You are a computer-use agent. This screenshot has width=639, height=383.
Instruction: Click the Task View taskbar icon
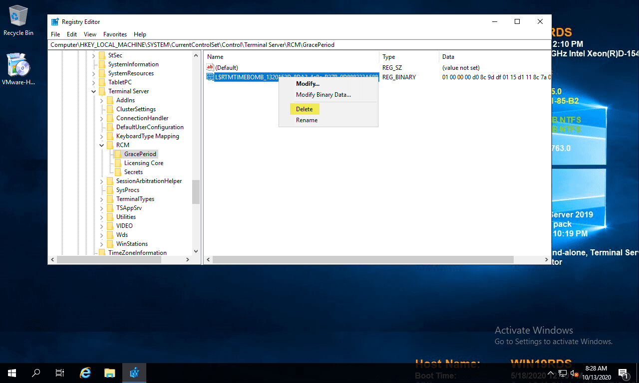[60, 373]
